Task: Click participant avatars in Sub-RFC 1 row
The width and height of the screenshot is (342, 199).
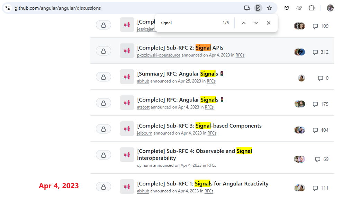Action: point(299,188)
